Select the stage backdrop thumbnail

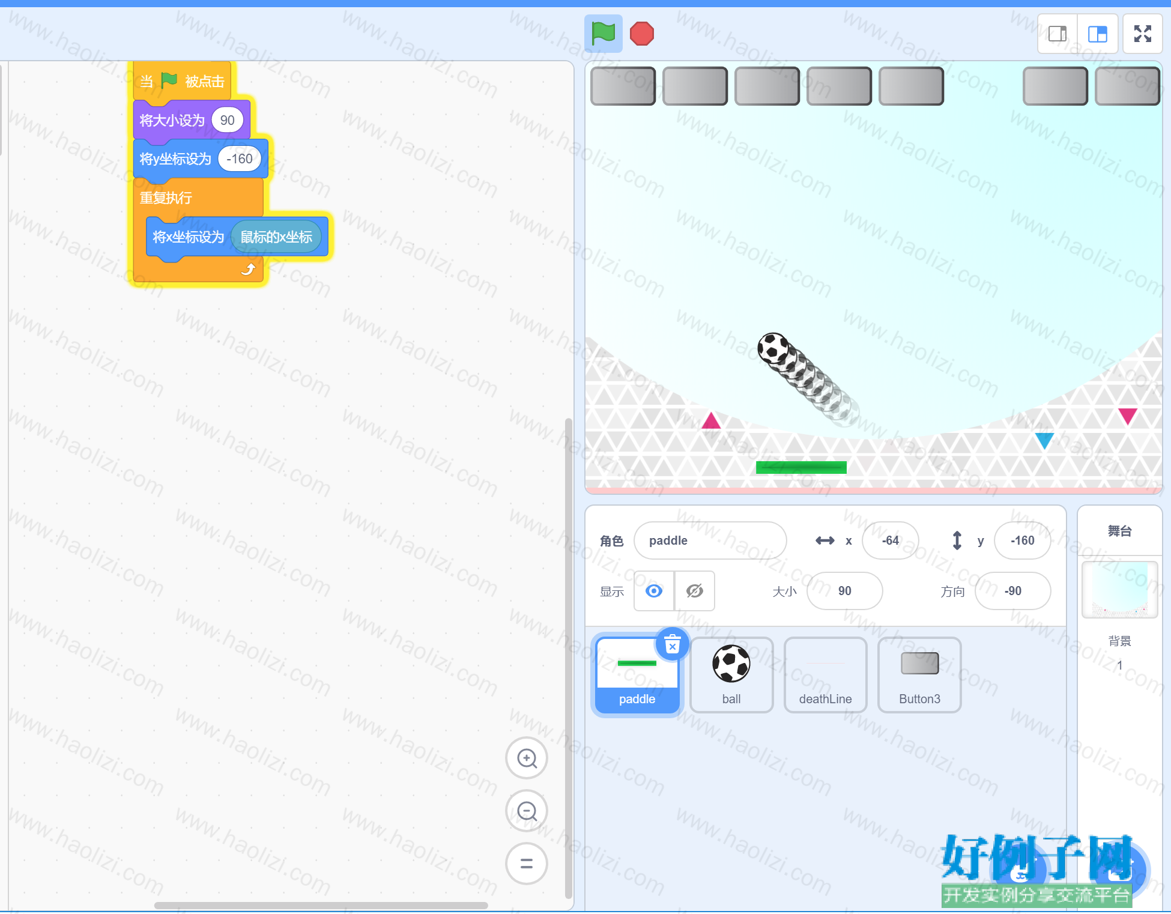(x=1119, y=590)
